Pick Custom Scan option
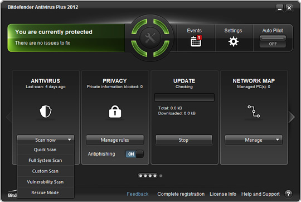This screenshot has width=301, height=202. point(46,171)
